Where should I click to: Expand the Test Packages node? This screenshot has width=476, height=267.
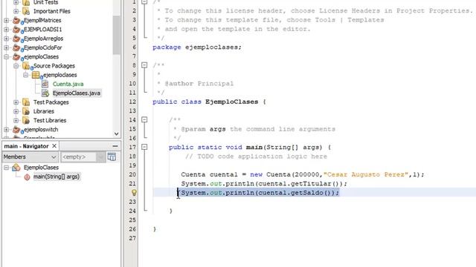pos(16,102)
